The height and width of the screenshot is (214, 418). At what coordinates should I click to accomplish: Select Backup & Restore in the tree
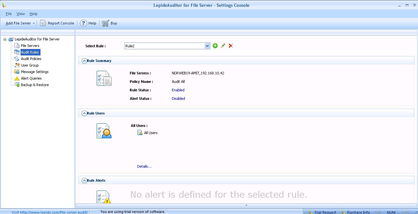(x=35, y=85)
